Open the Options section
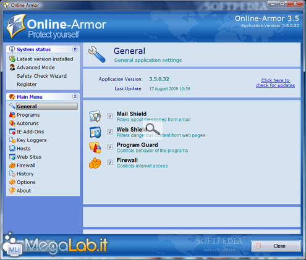Viewport: 306px width, 260px height. (26, 182)
